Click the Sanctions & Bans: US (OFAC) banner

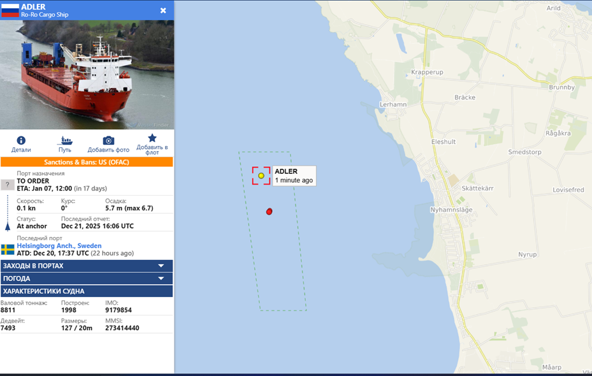tap(87, 162)
